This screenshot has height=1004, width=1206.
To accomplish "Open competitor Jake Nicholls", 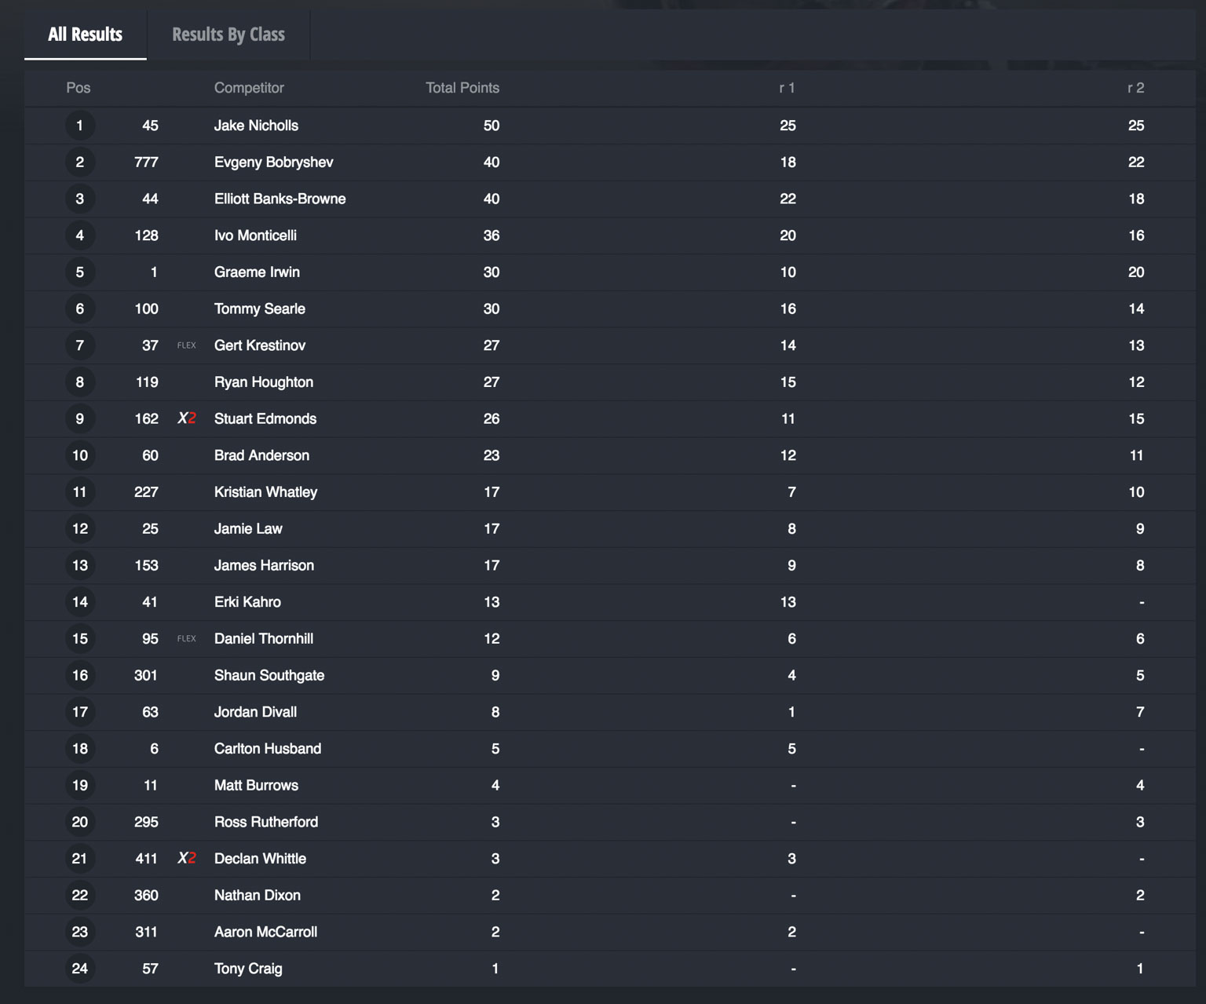I will pyautogui.click(x=256, y=126).
